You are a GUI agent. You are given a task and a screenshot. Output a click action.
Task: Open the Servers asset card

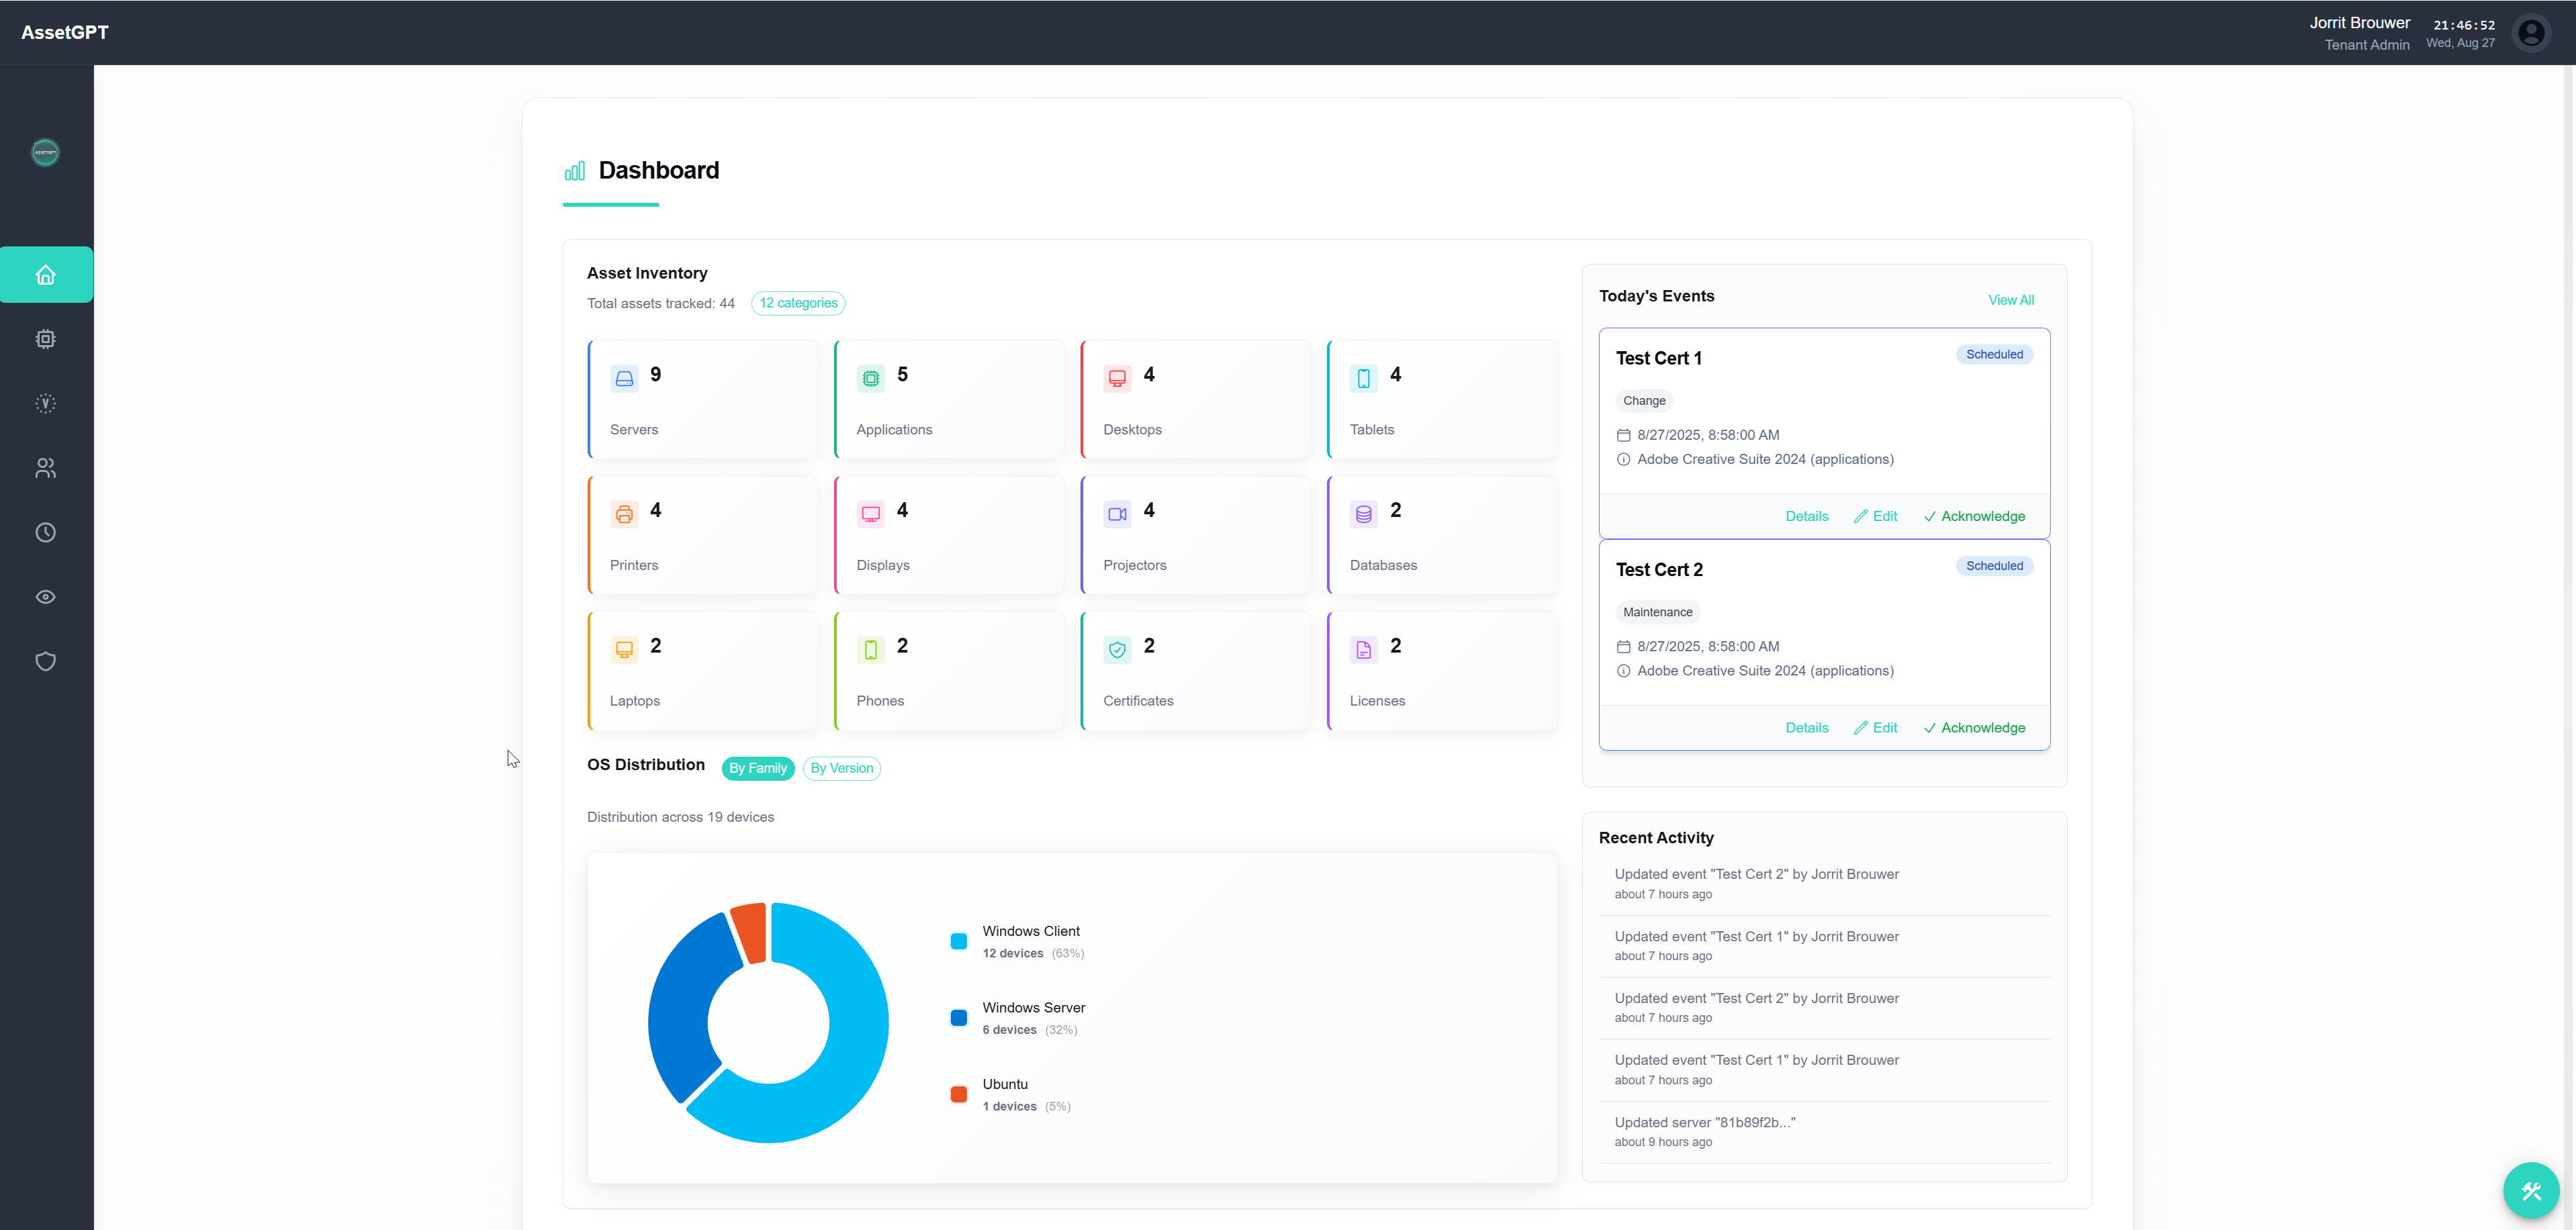(x=703, y=400)
